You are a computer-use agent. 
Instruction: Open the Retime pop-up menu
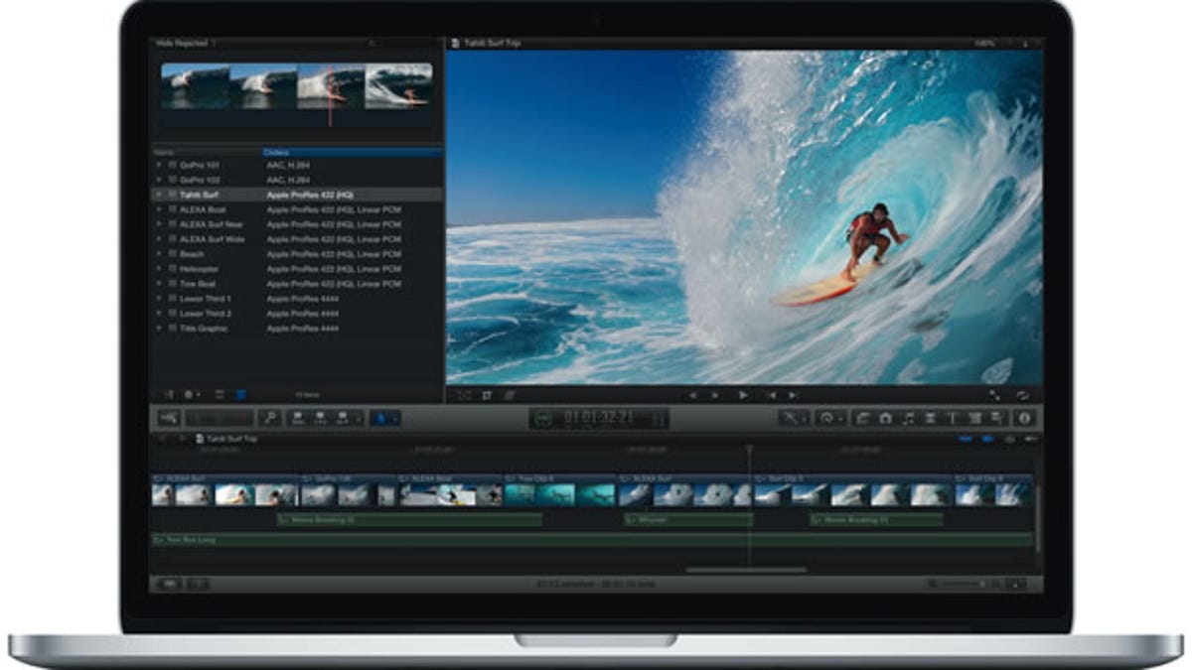click(x=826, y=418)
